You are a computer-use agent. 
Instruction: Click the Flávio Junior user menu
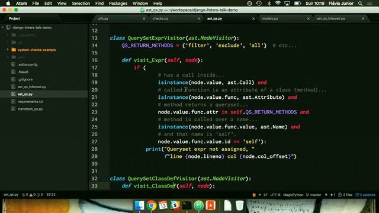341,4
